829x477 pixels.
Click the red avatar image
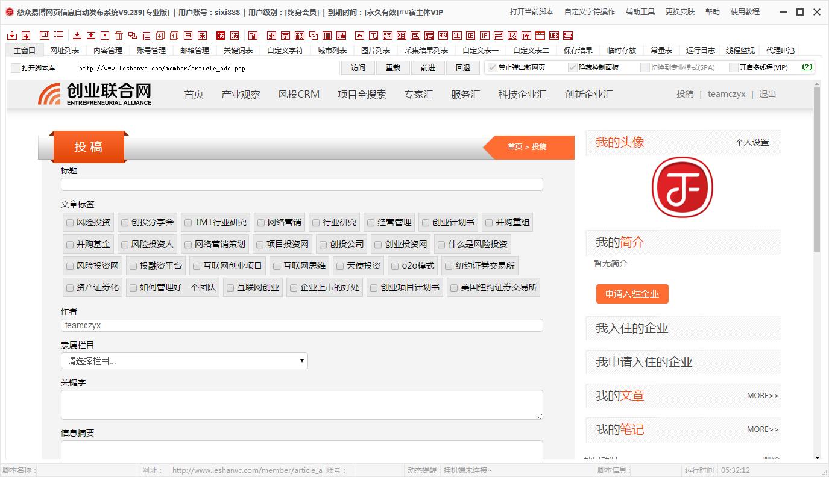point(682,187)
